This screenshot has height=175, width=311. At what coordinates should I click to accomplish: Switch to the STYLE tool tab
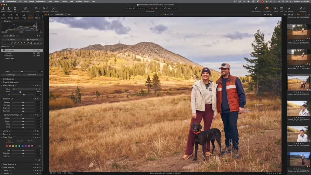[24, 16]
